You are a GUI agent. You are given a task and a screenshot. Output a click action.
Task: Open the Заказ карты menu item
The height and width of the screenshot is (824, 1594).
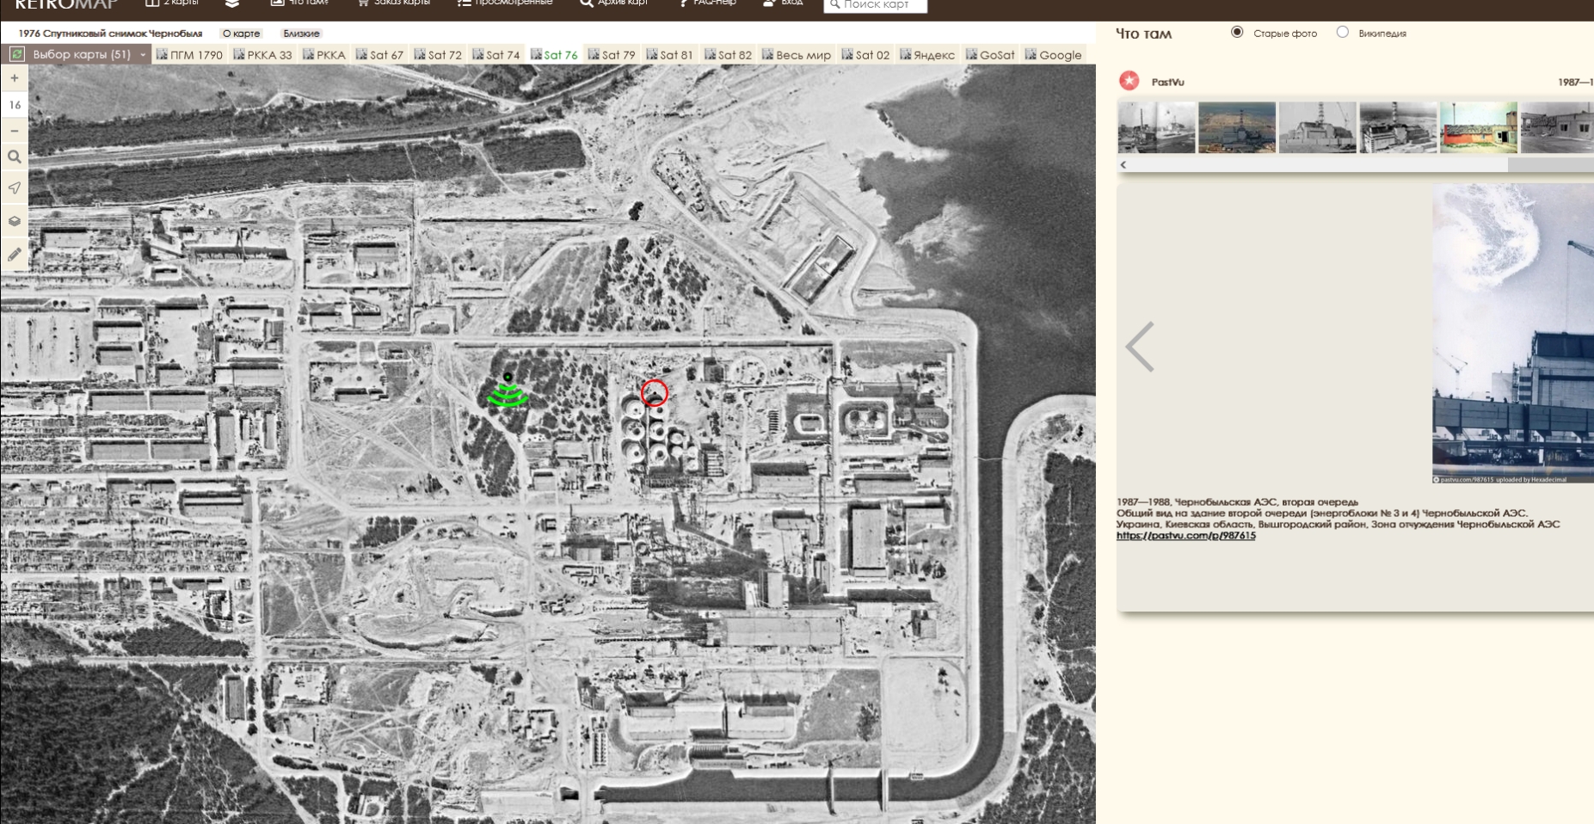393,3
